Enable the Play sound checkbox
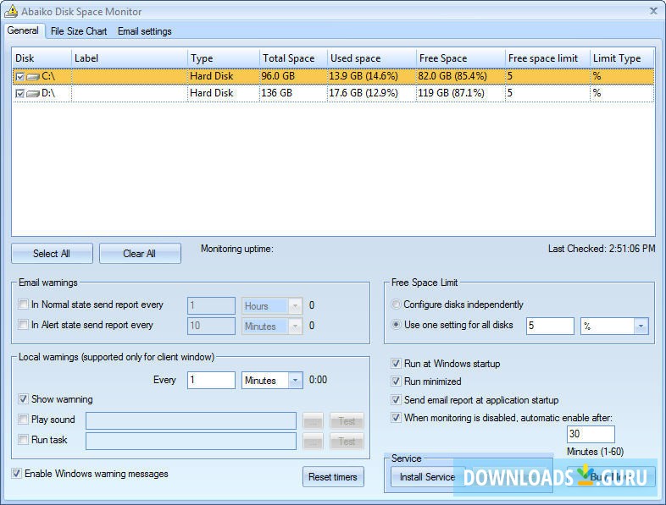This screenshot has width=666, height=505. pyautogui.click(x=24, y=420)
